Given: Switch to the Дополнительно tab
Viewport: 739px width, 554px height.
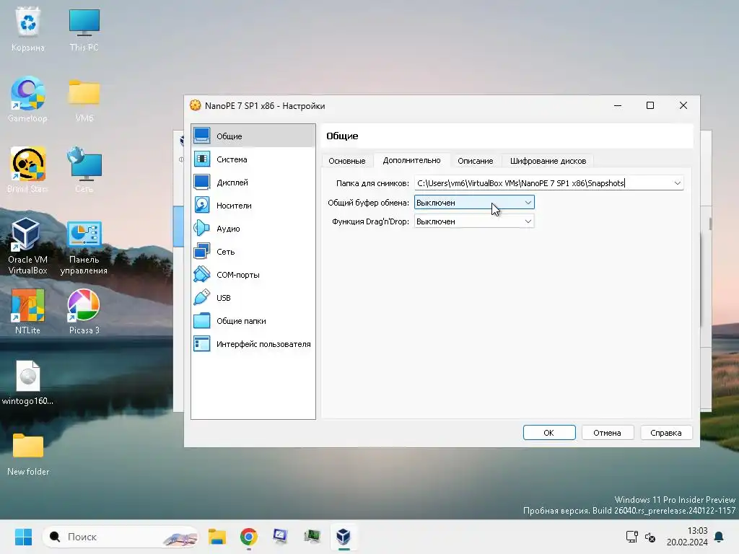Looking at the screenshot, I should [412, 160].
